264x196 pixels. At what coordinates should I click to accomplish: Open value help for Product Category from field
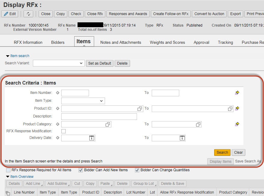(108, 124)
